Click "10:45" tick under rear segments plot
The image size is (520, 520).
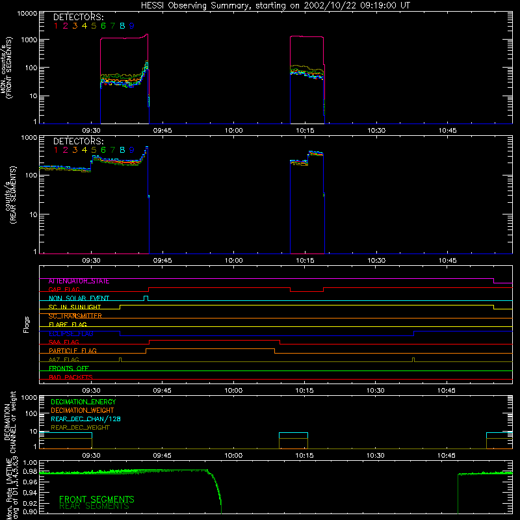pos(447,261)
